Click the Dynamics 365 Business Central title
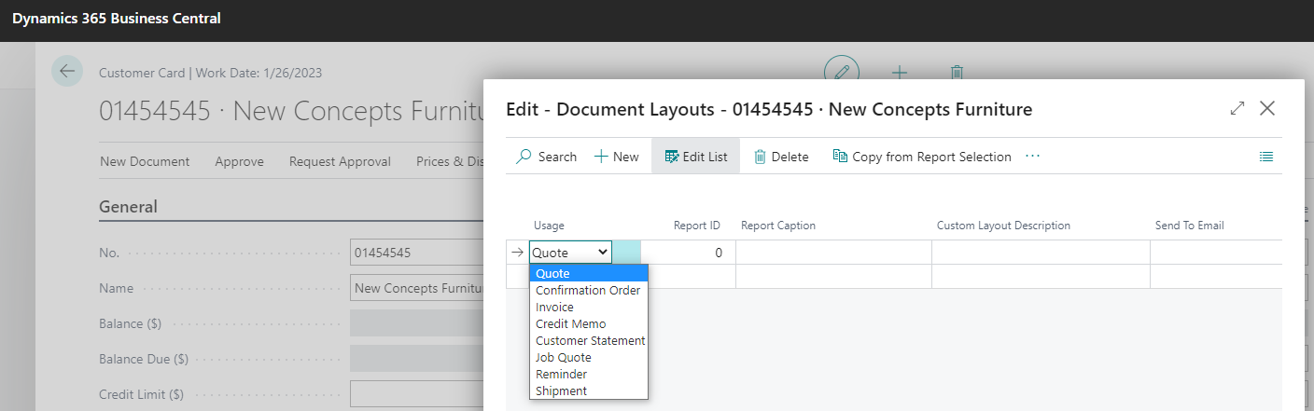Viewport: 1314px width, 411px height. (117, 19)
